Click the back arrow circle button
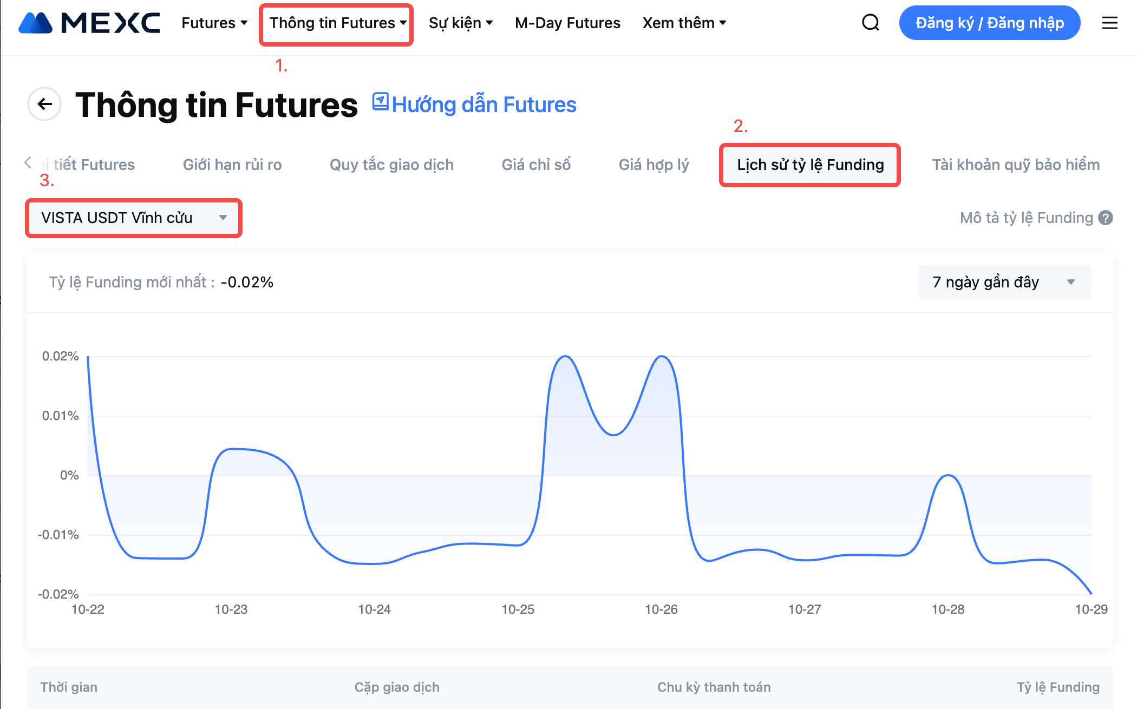 (44, 104)
